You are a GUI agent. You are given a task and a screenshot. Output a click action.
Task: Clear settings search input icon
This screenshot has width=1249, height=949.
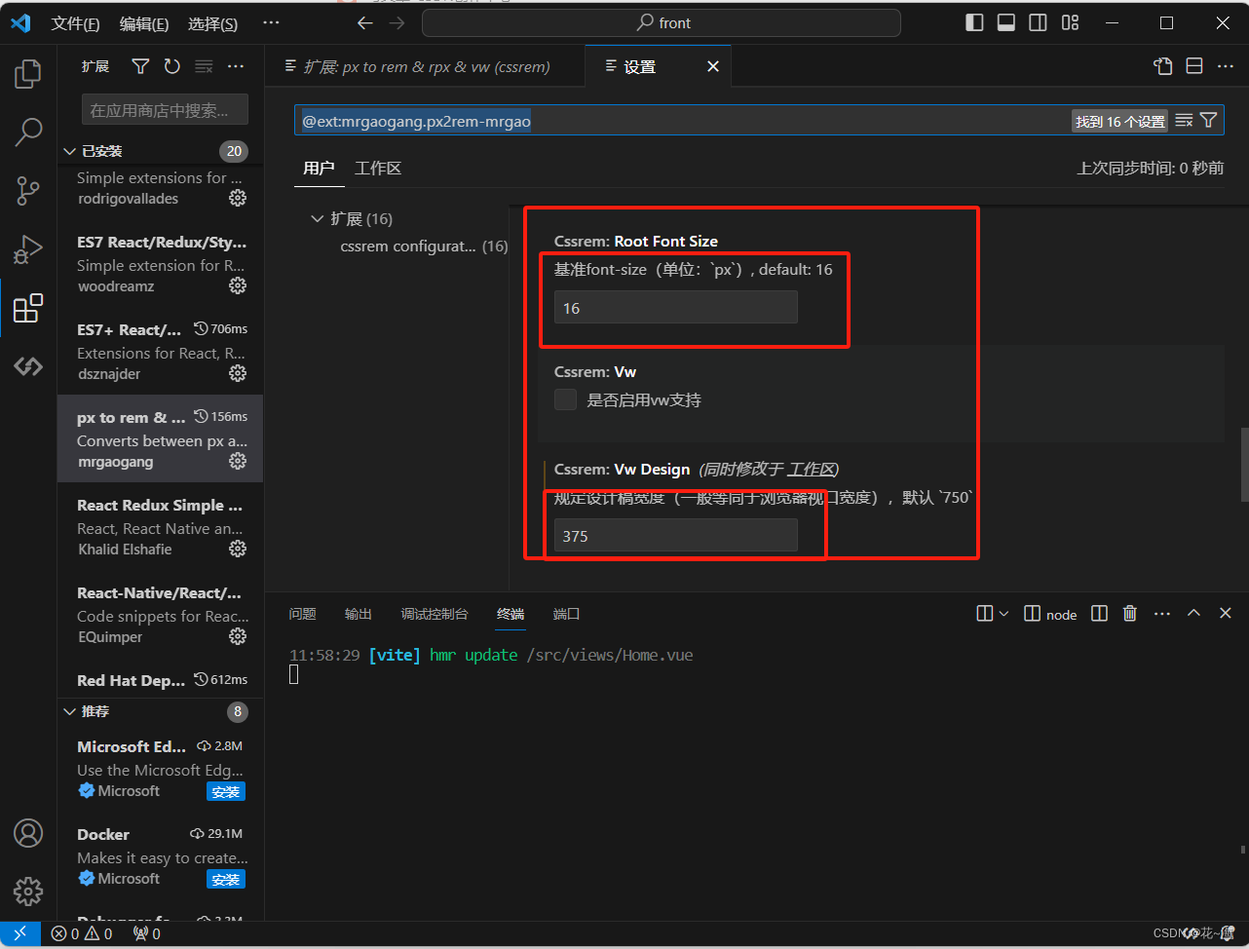(x=1184, y=121)
